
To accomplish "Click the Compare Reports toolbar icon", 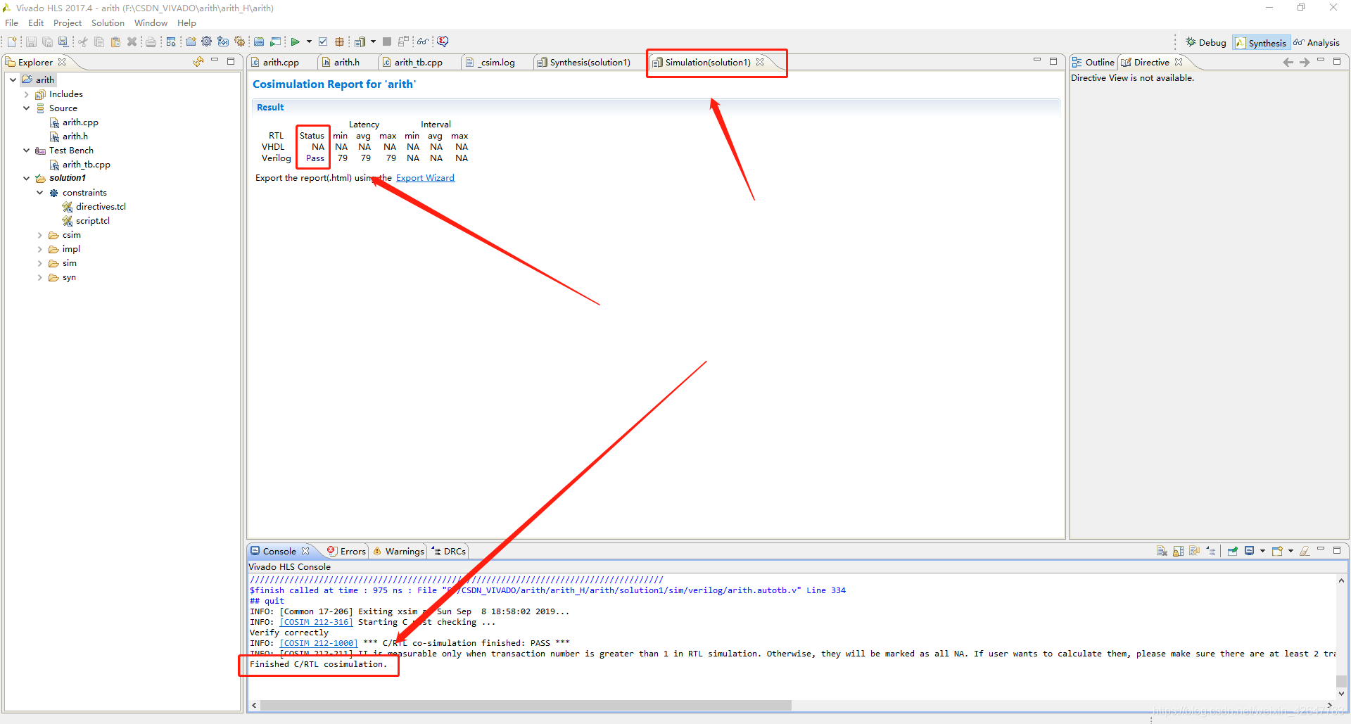I will click(403, 42).
